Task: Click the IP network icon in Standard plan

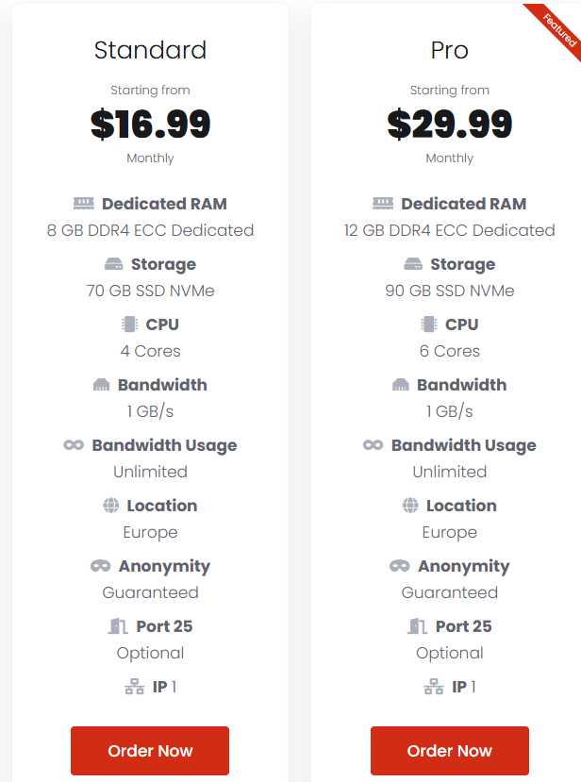Action: 135,687
